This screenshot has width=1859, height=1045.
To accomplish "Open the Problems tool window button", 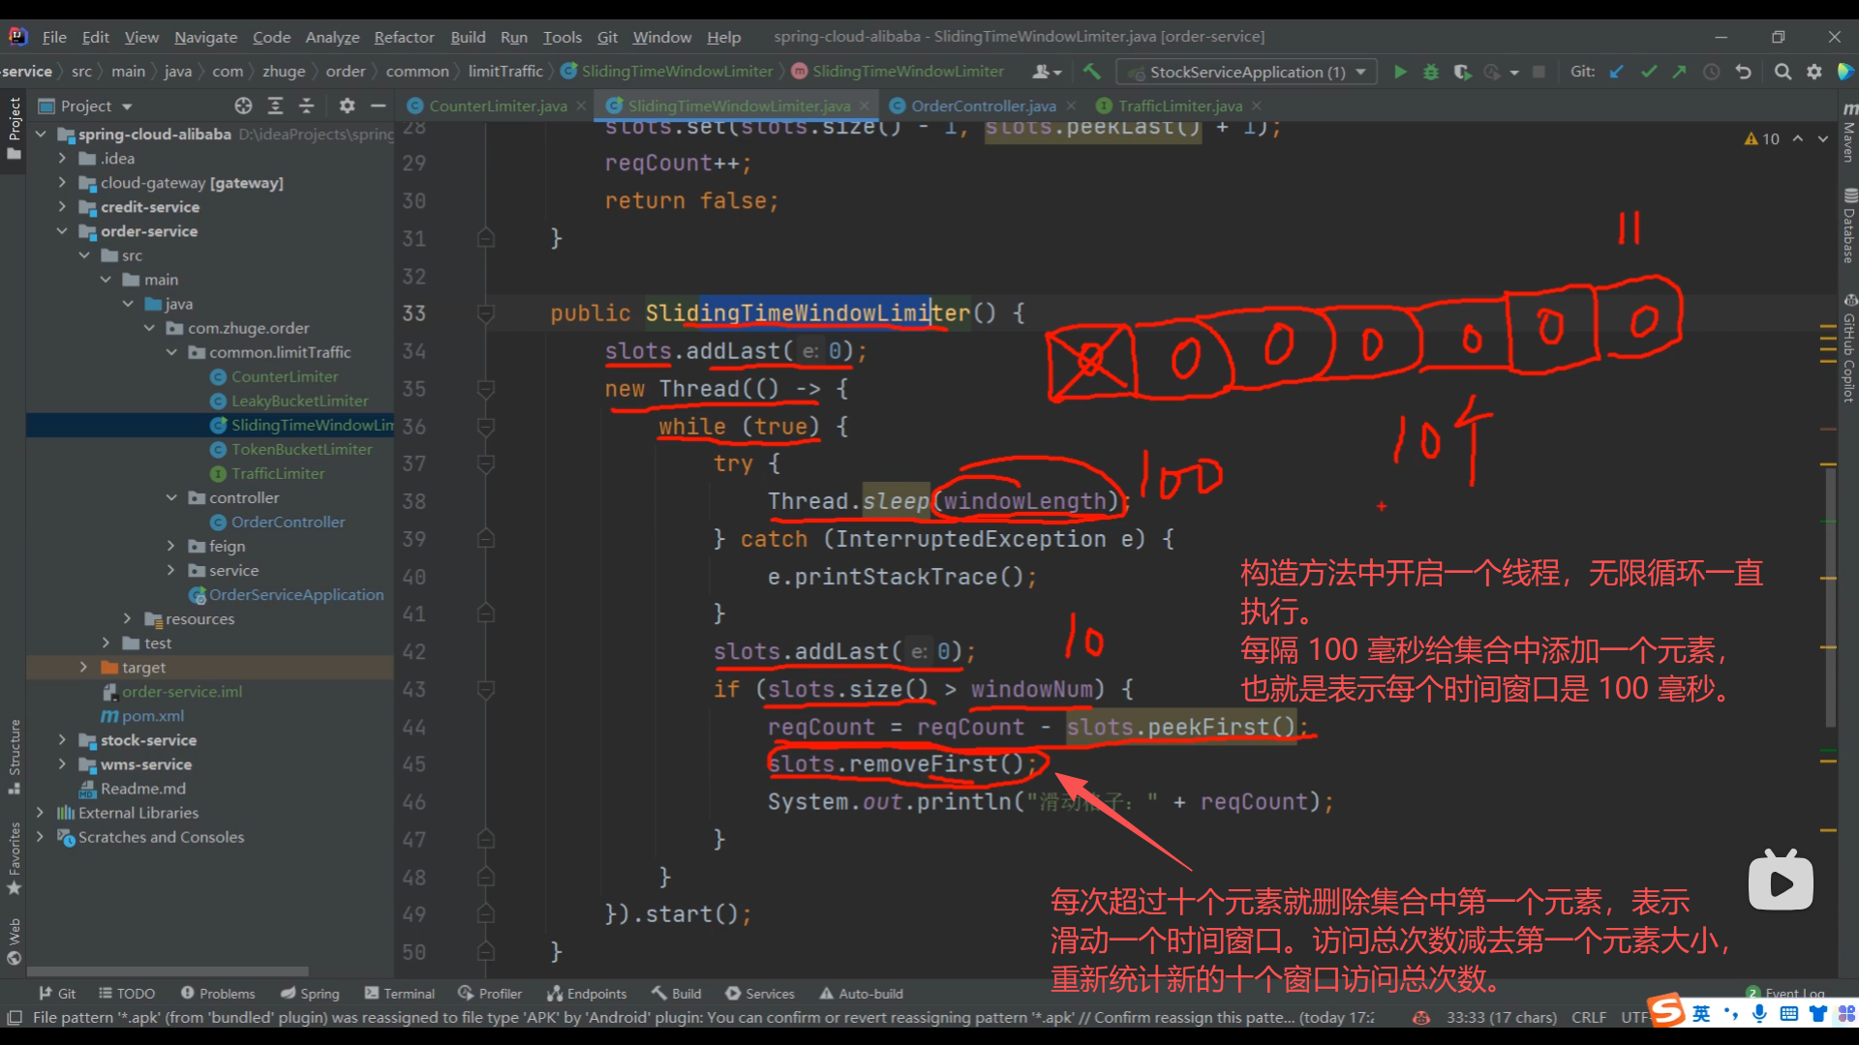I will (218, 994).
